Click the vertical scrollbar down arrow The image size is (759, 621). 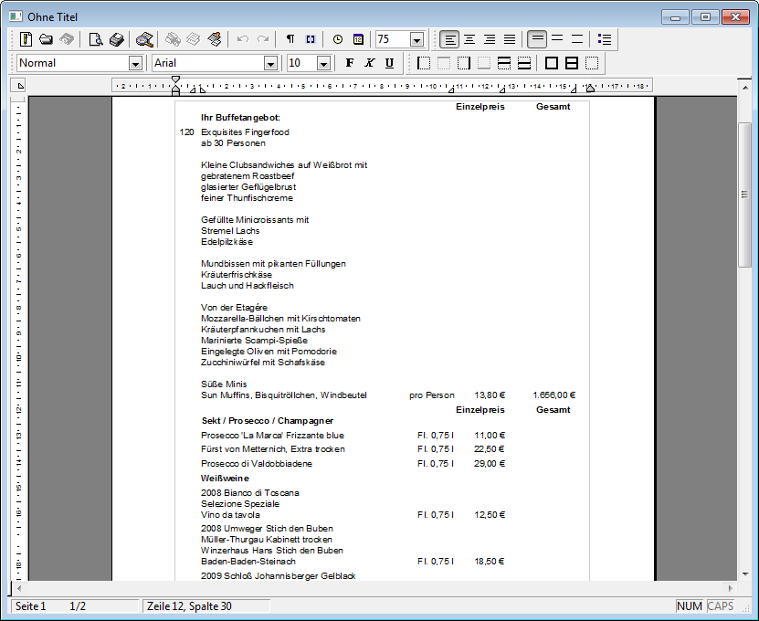click(744, 574)
